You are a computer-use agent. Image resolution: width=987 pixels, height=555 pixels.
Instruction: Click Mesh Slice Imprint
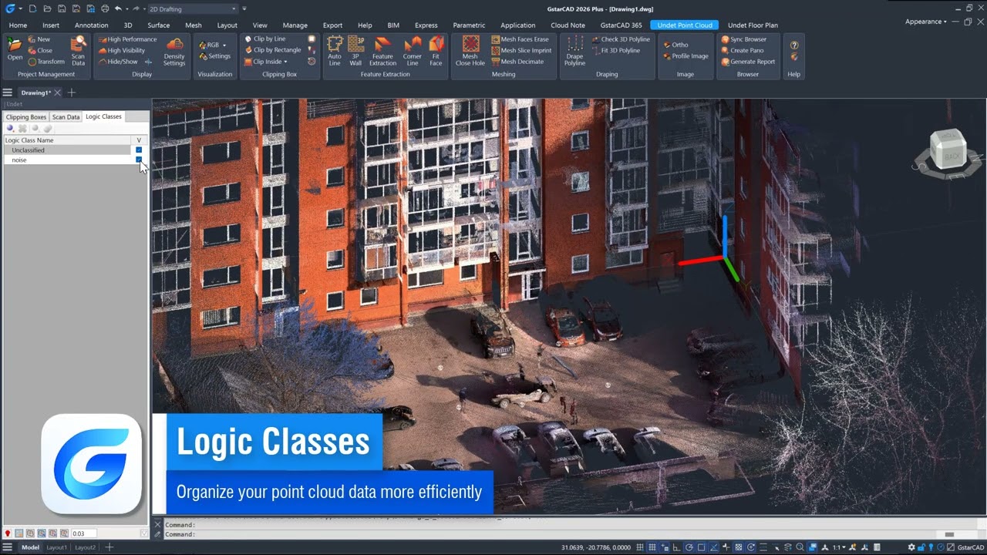point(521,50)
